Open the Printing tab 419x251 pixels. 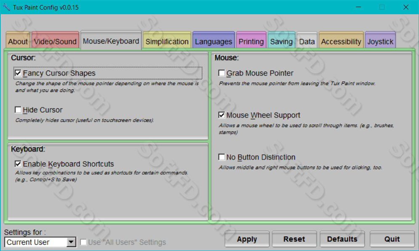(x=251, y=41)
